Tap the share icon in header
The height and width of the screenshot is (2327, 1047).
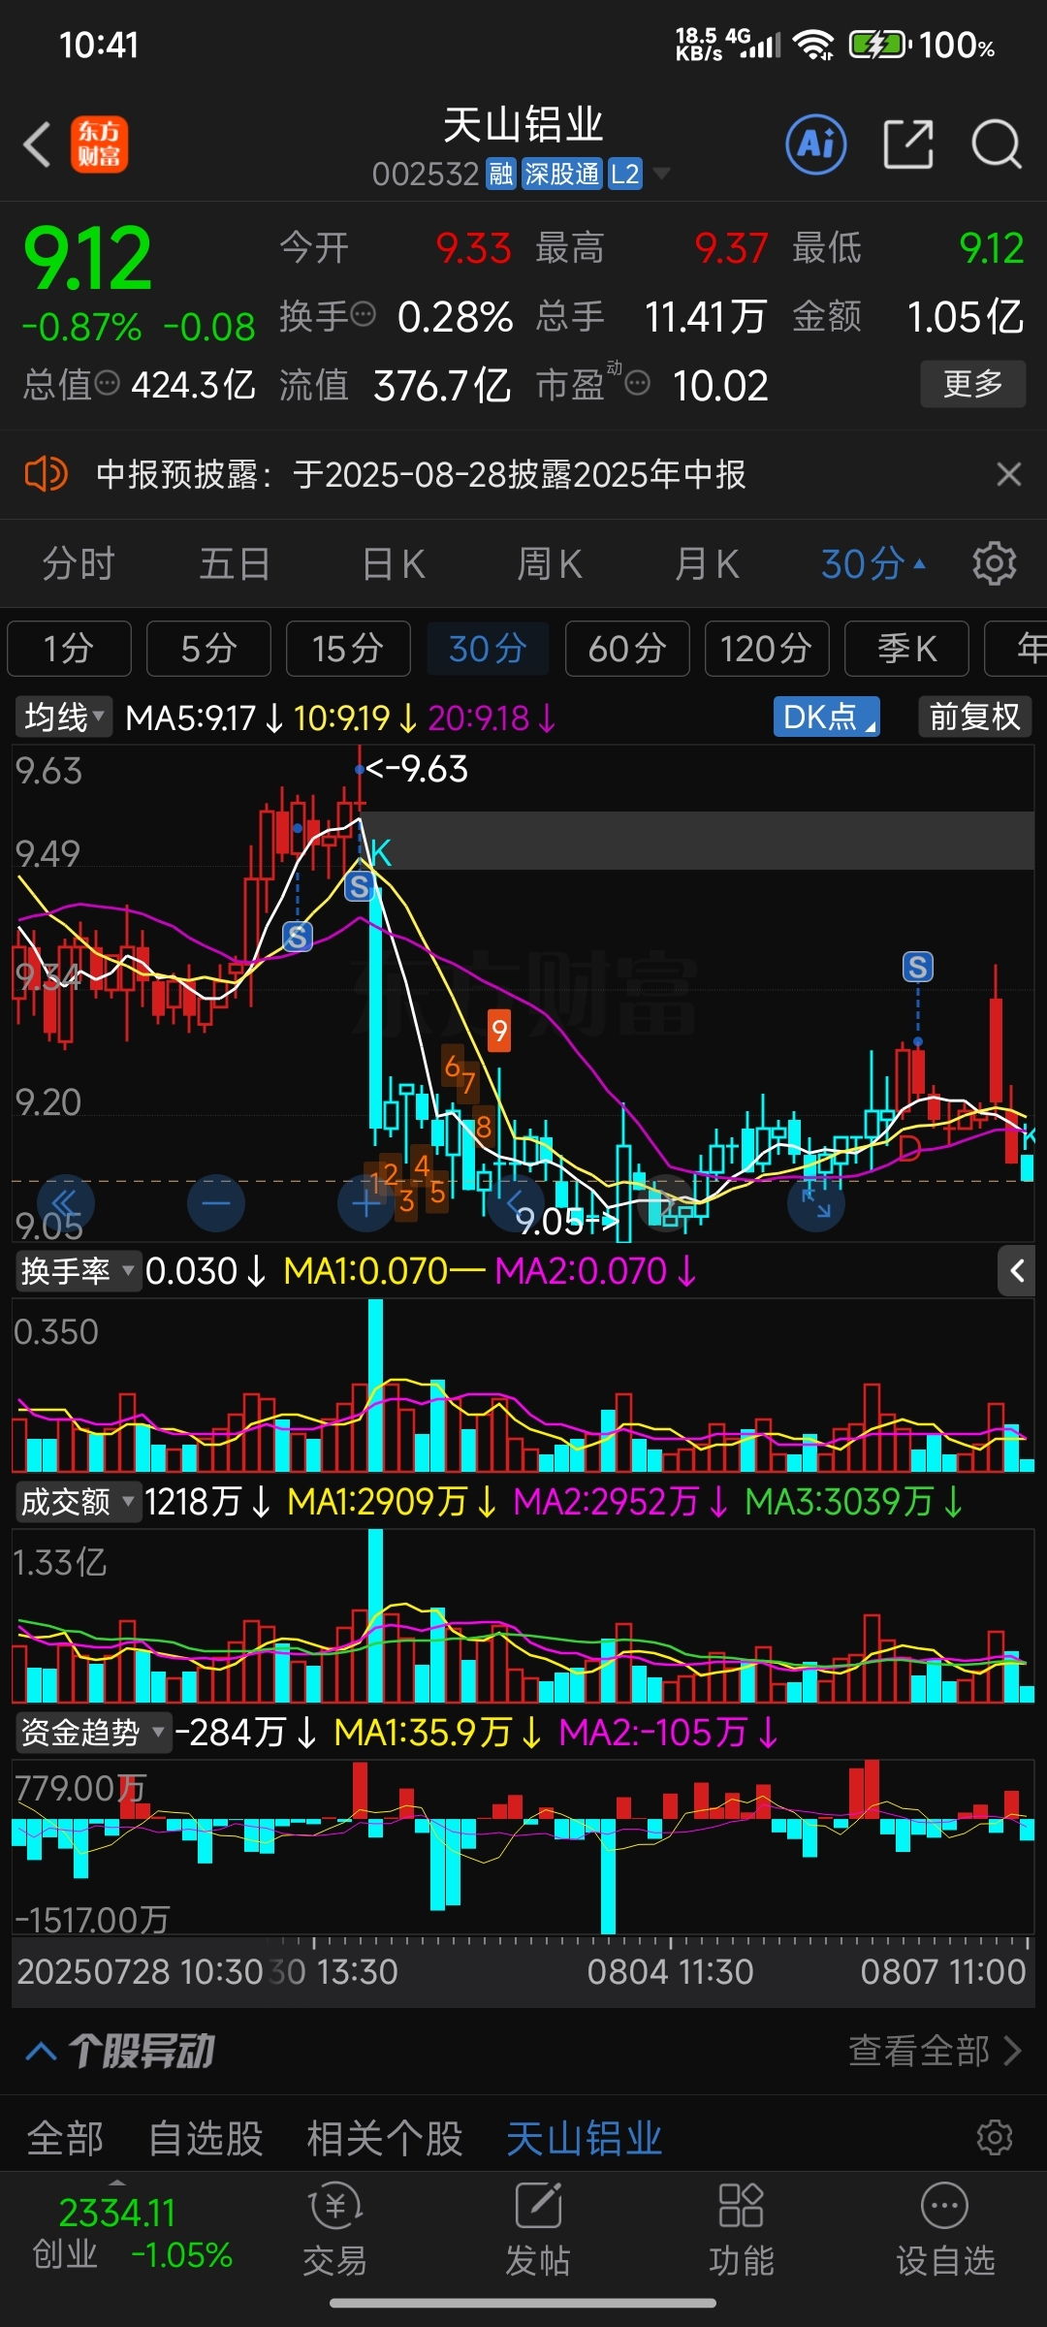coord(908,144)
